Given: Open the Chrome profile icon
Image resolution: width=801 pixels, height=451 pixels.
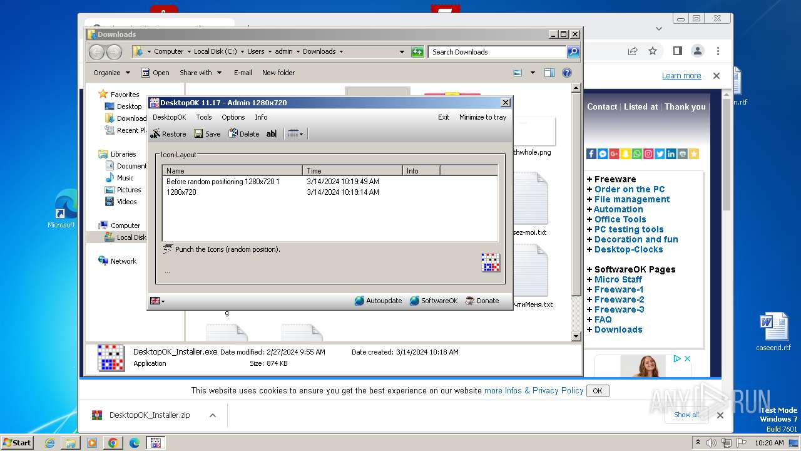Looking at the screenshot, I should (x=697, y=51).
